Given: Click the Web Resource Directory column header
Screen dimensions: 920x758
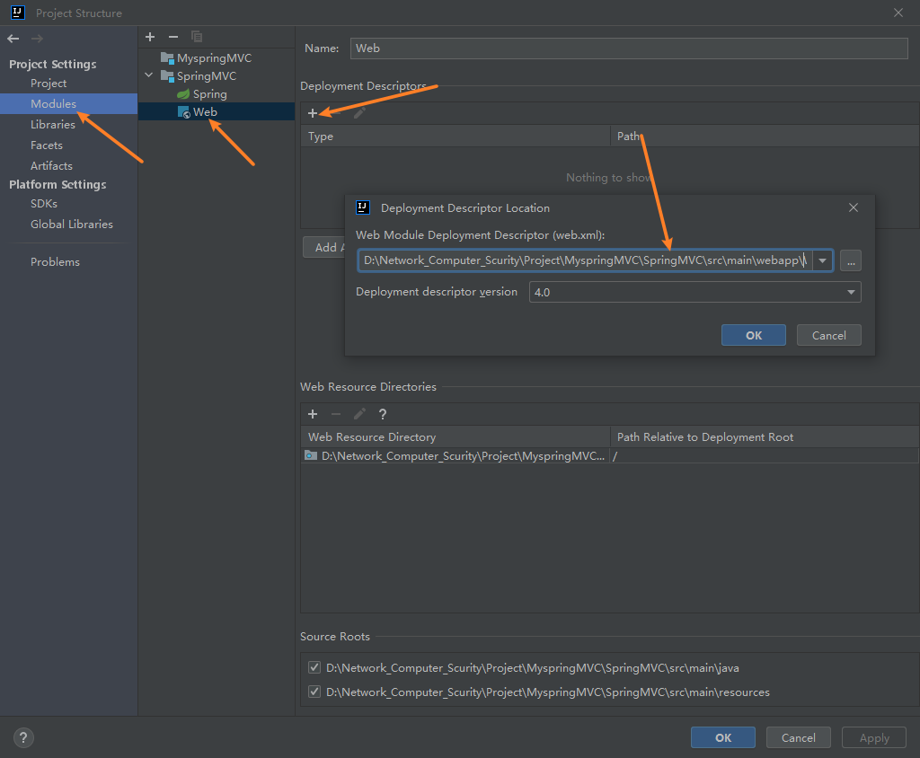Looking at the screenshot, I should tap(456, 437).
